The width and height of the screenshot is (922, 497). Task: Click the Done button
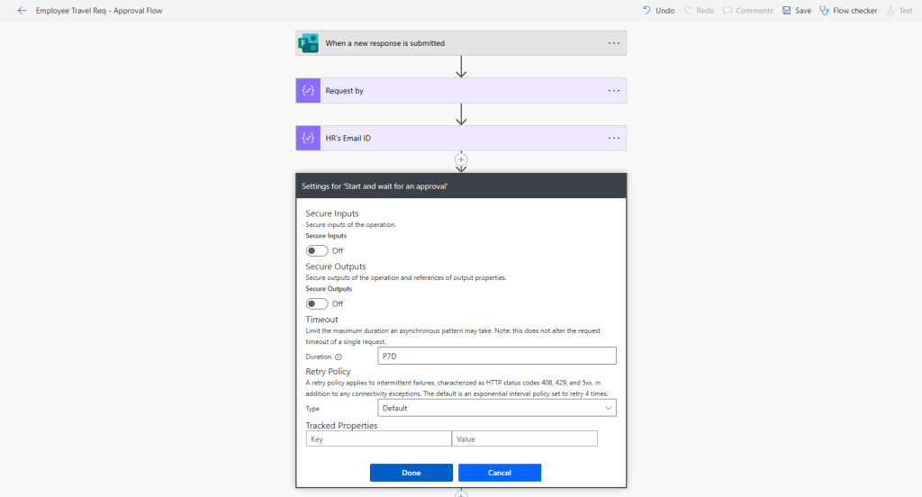coord(411,473)
